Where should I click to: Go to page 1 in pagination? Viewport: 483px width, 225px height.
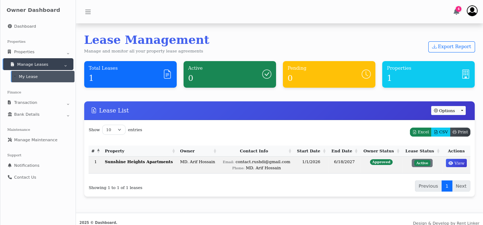click(447, 186)
